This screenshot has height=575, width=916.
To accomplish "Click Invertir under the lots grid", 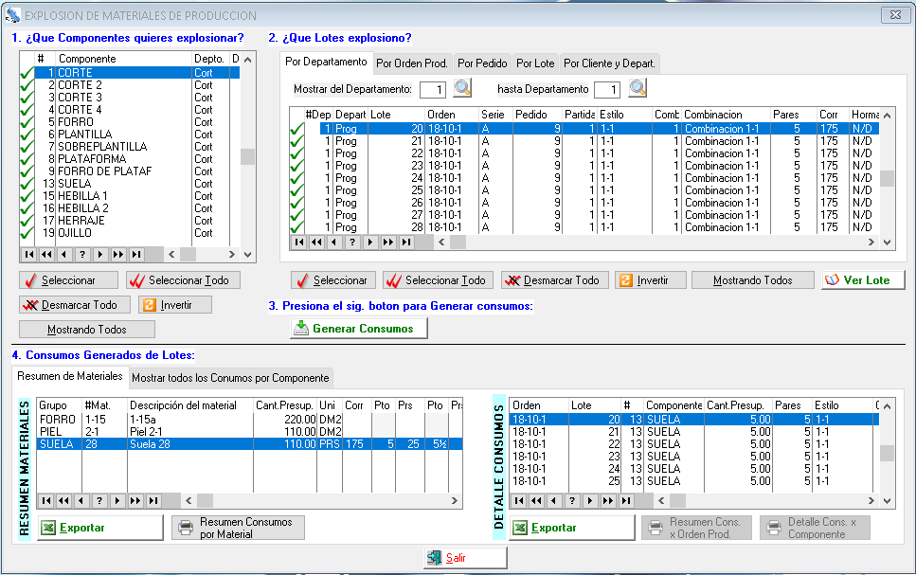I will coord(650,280).
